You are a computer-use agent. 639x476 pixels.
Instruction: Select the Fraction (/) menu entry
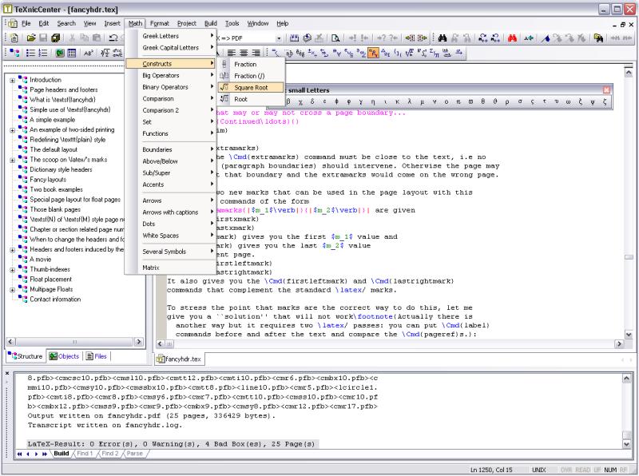point(251,76)
